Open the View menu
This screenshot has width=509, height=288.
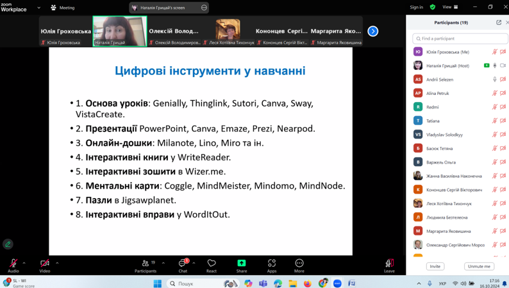450,7
